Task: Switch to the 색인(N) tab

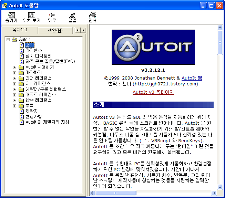Action: pos(55,30)
